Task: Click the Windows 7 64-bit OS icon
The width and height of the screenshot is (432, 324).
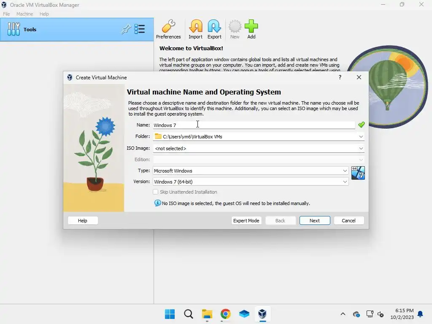Action: point(358,173)
